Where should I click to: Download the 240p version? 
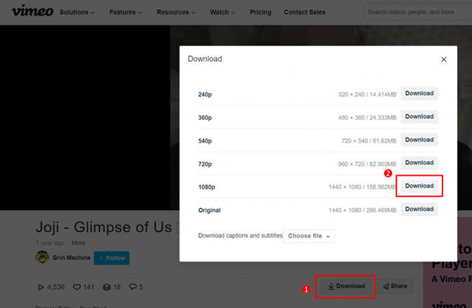click(419, 94)
